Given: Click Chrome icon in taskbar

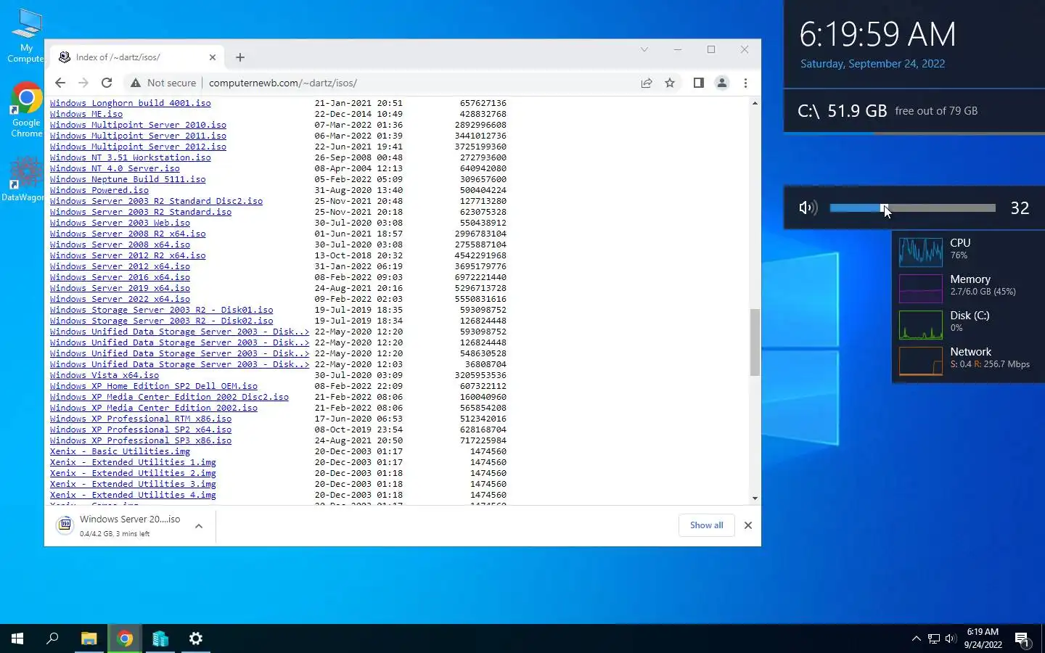Looking at the screenshot, I should click(x=125, y=638).
